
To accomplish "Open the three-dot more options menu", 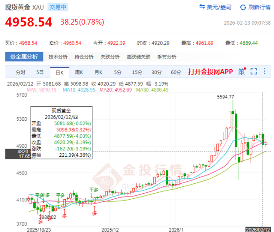I will (265, 71).
